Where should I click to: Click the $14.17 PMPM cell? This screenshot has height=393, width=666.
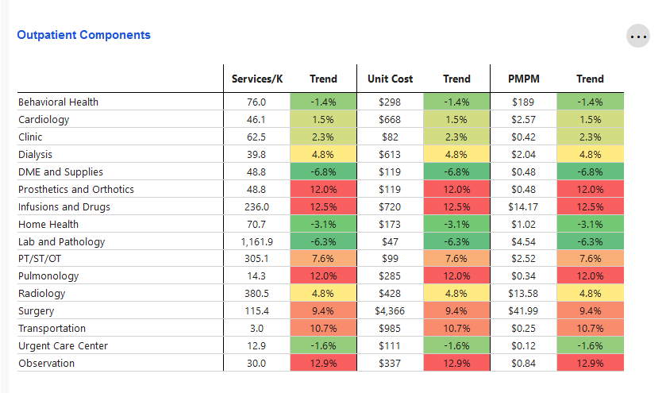coord(523,207)
